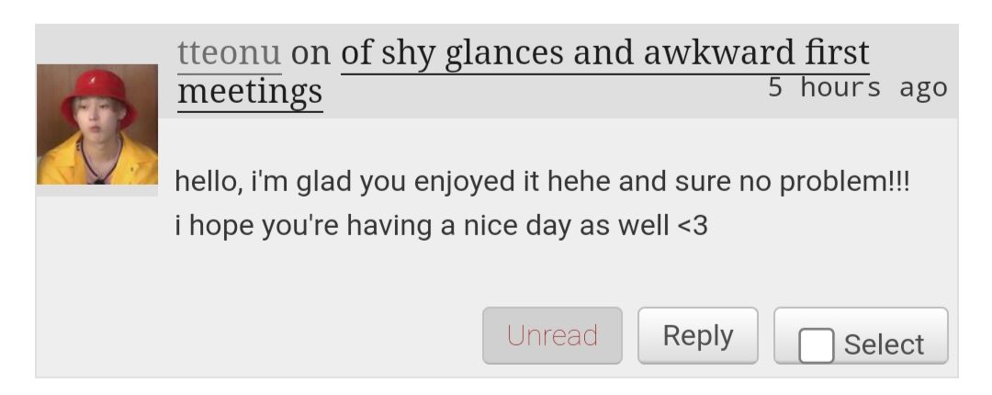Click the "5 hours ago" timestamp
This screenshot has height=395, width=992.
click(x=857, y=87)
